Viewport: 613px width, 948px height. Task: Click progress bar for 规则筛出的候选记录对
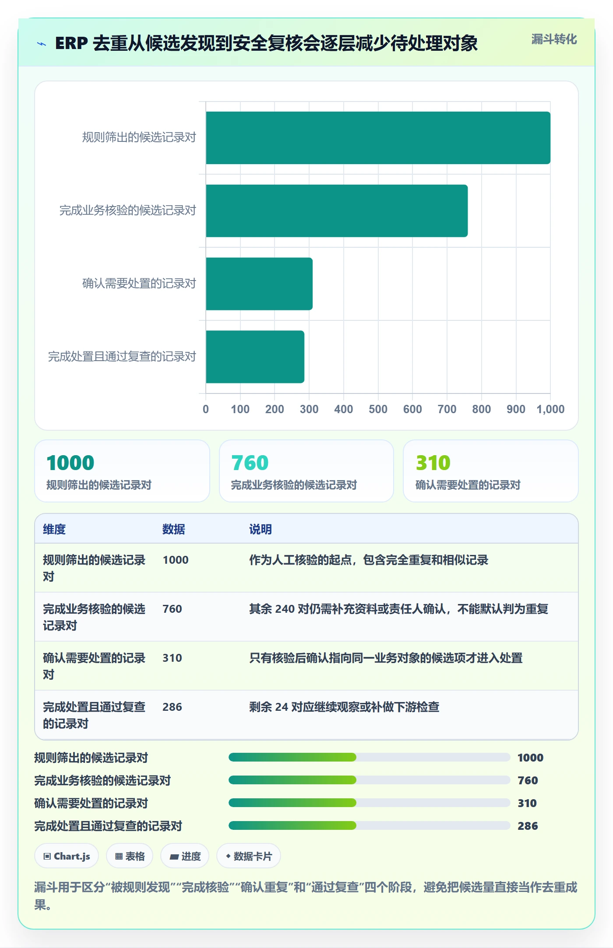point(370,757)
